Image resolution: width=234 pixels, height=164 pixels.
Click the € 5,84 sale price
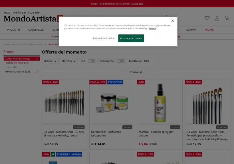(x=143, y=144)
